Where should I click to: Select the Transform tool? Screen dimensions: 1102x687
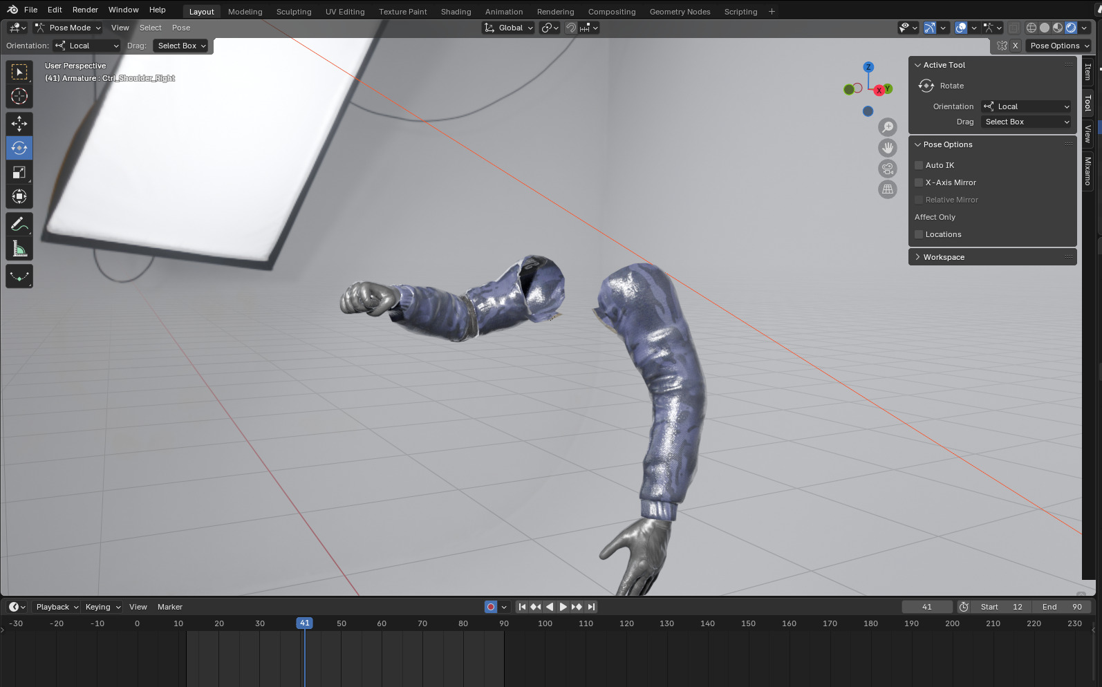tap(19, 196)
